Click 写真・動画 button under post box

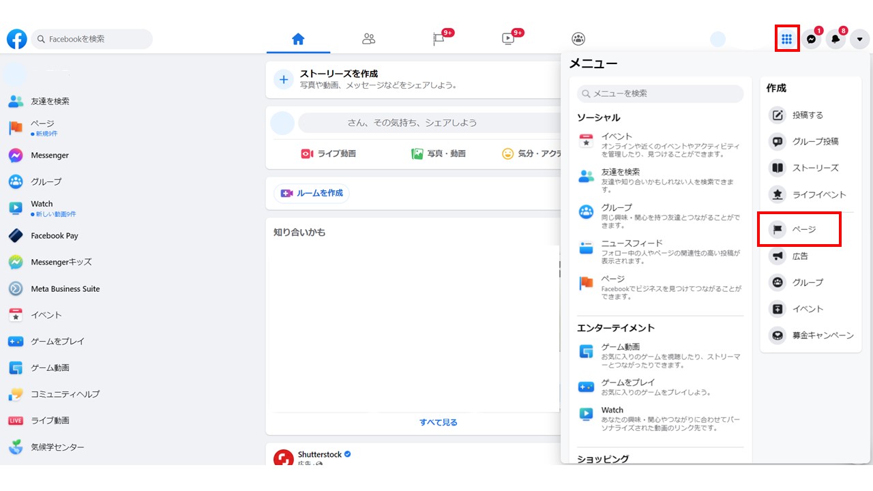pos(439,153)
